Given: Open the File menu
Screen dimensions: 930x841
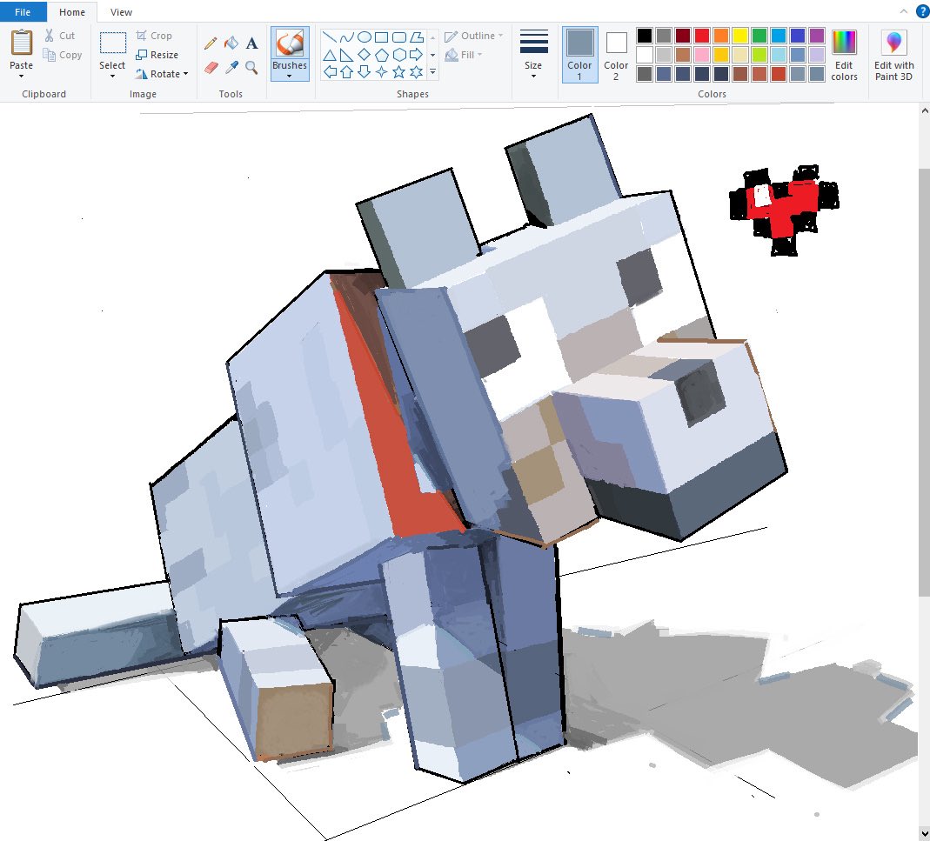Looking at the screenshot, I should pos(23,12).
